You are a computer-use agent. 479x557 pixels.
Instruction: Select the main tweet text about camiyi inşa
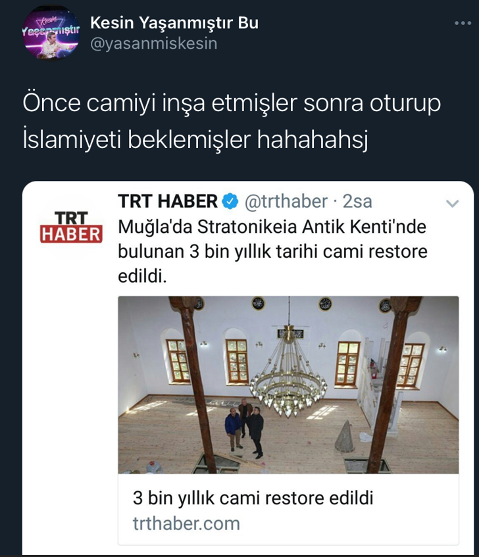pyautogui.click(x=232, y=121)
